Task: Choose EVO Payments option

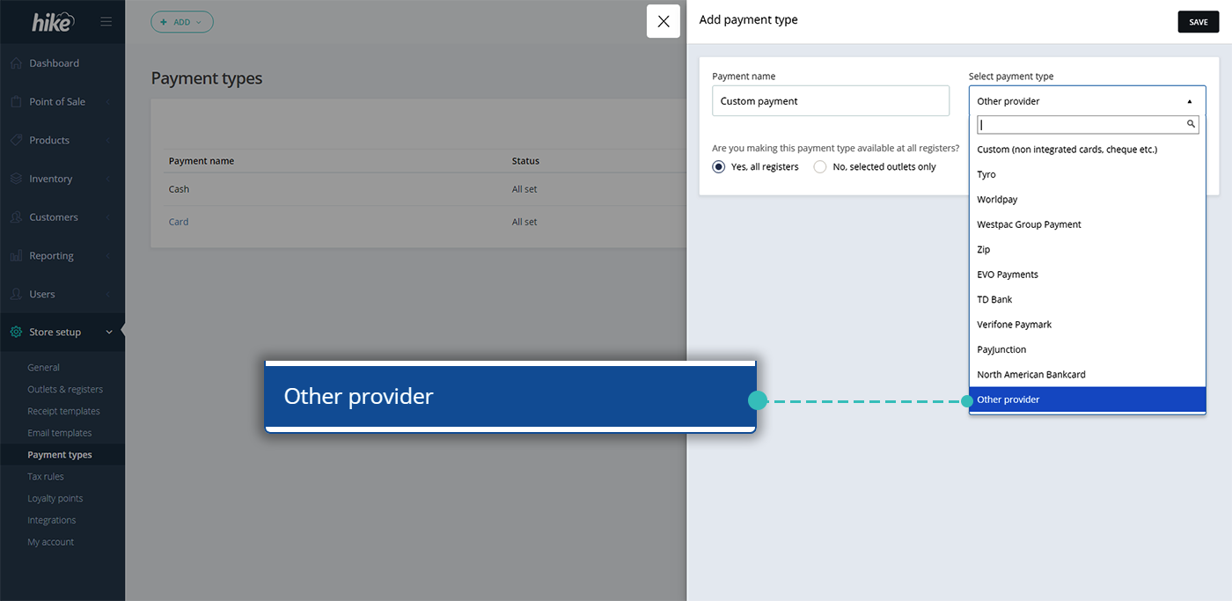Action: tap(1087, 275)
